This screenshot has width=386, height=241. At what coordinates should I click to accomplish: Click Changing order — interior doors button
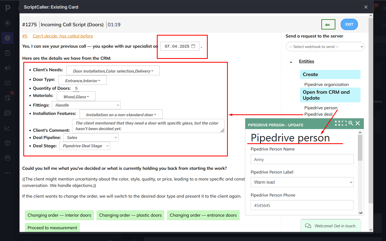pos(59,215)
